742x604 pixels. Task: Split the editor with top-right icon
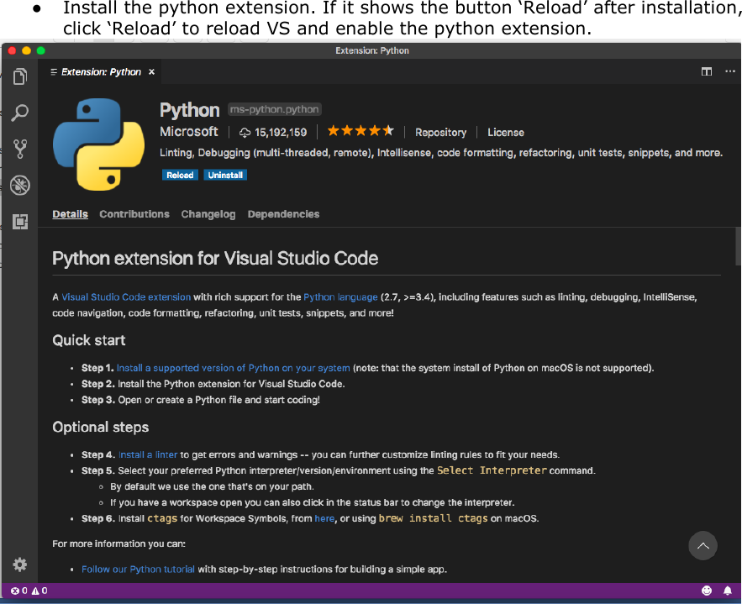(707, 72)
